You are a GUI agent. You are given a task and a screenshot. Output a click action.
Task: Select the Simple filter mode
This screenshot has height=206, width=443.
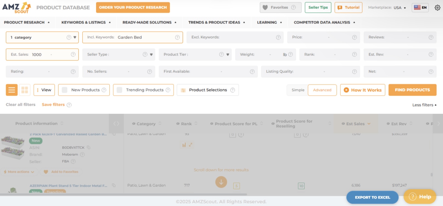[298, 90]
